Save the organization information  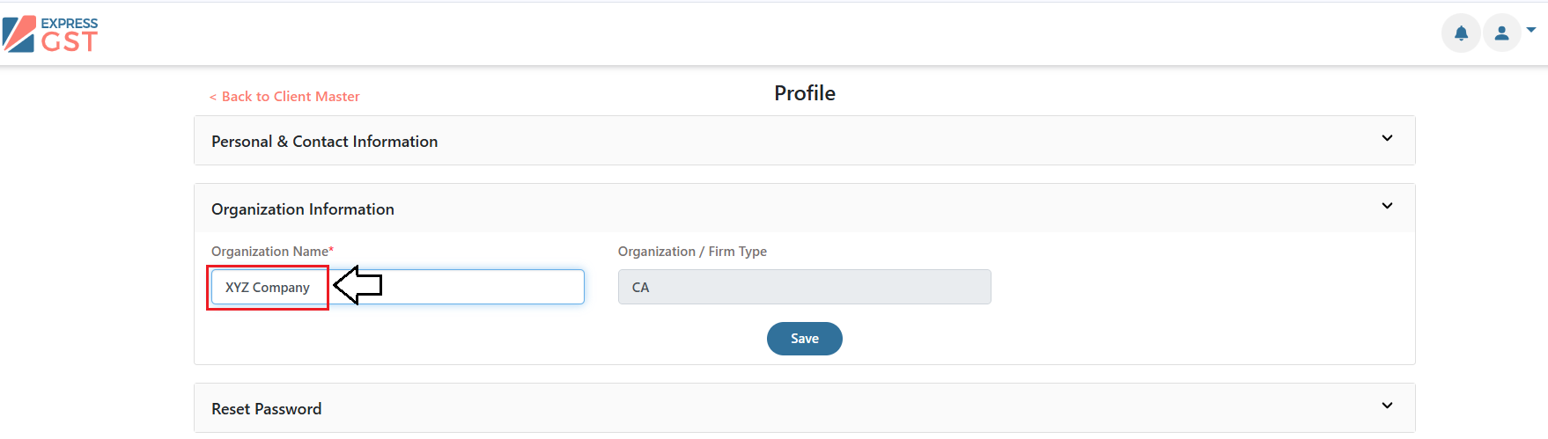[804, 339]
